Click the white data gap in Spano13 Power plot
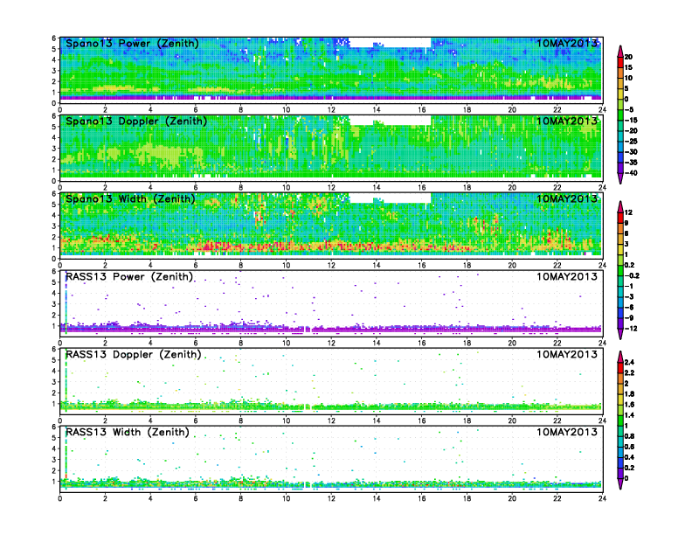This screenshot has height=535, width=692. point(391,42)
